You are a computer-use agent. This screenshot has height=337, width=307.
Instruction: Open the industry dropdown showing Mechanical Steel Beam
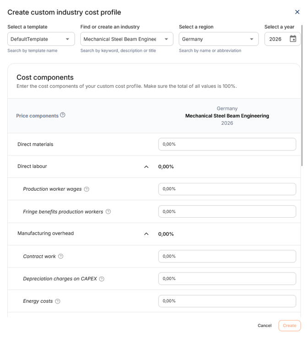point(126,39)
